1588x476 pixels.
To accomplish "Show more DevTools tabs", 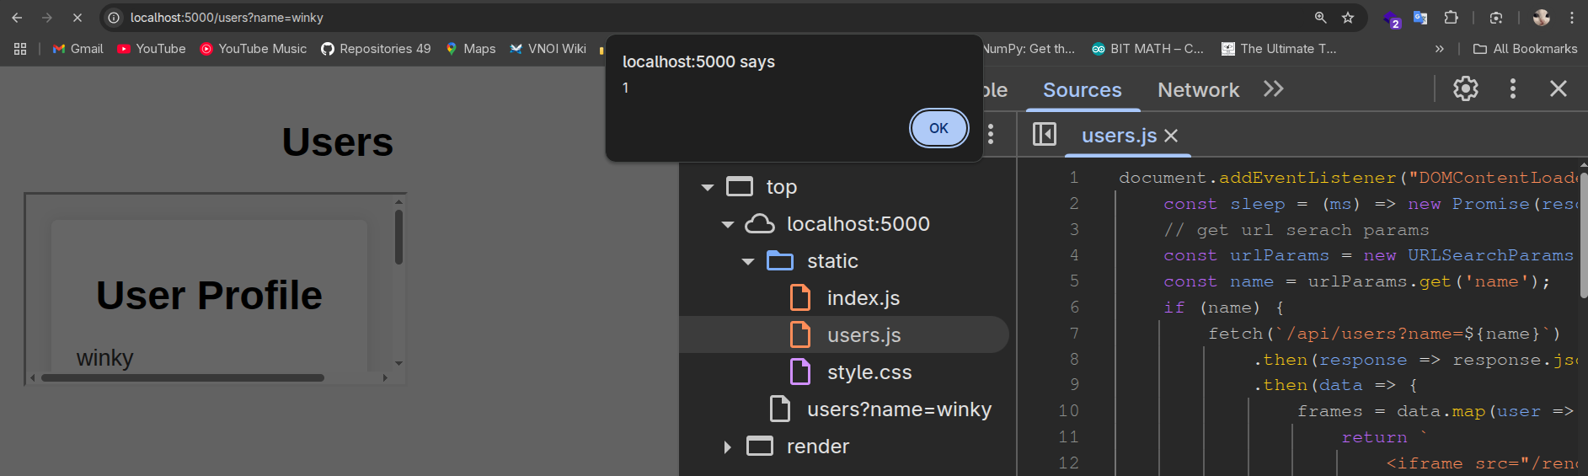I will tap(1273, 89).
